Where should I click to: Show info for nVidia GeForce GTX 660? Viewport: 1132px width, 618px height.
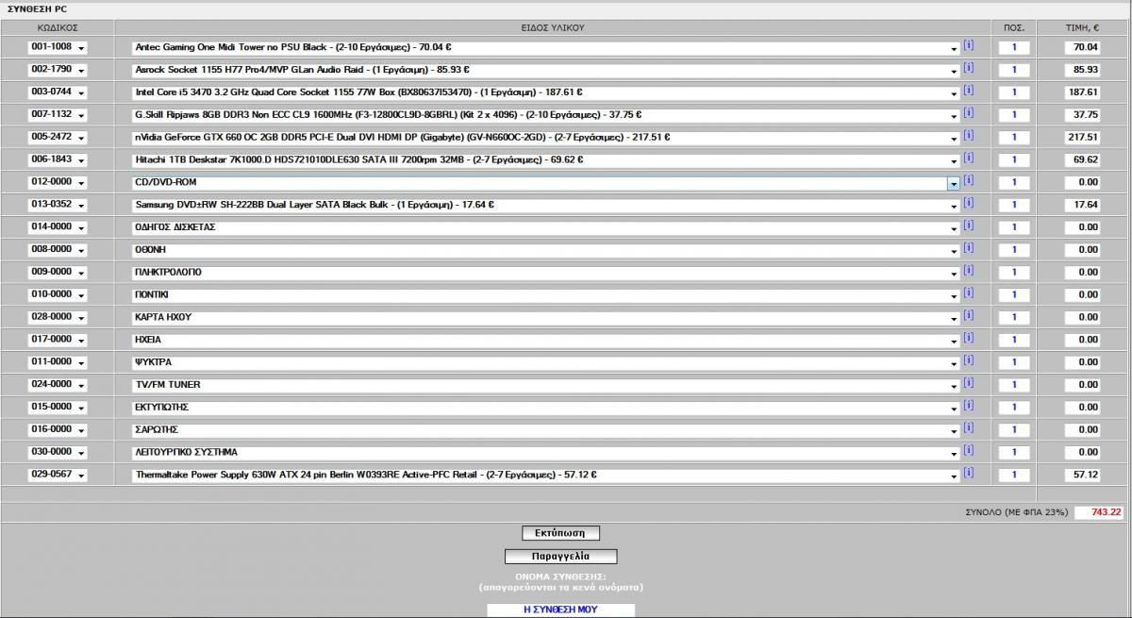click(968, 136)
